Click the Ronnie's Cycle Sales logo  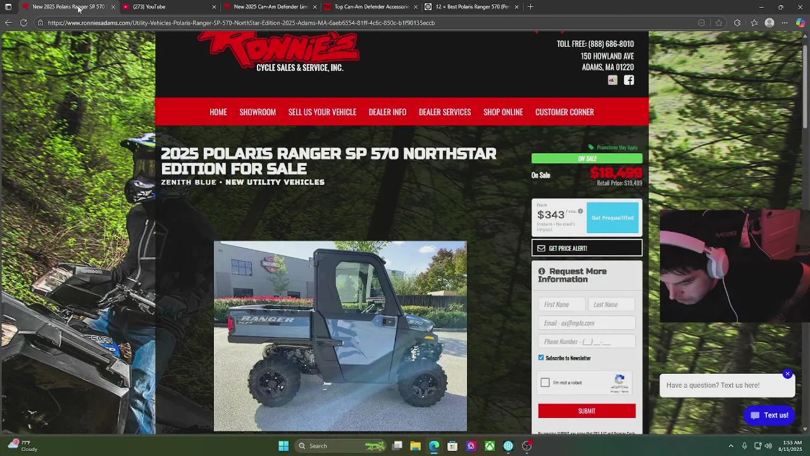click(278, 52)
